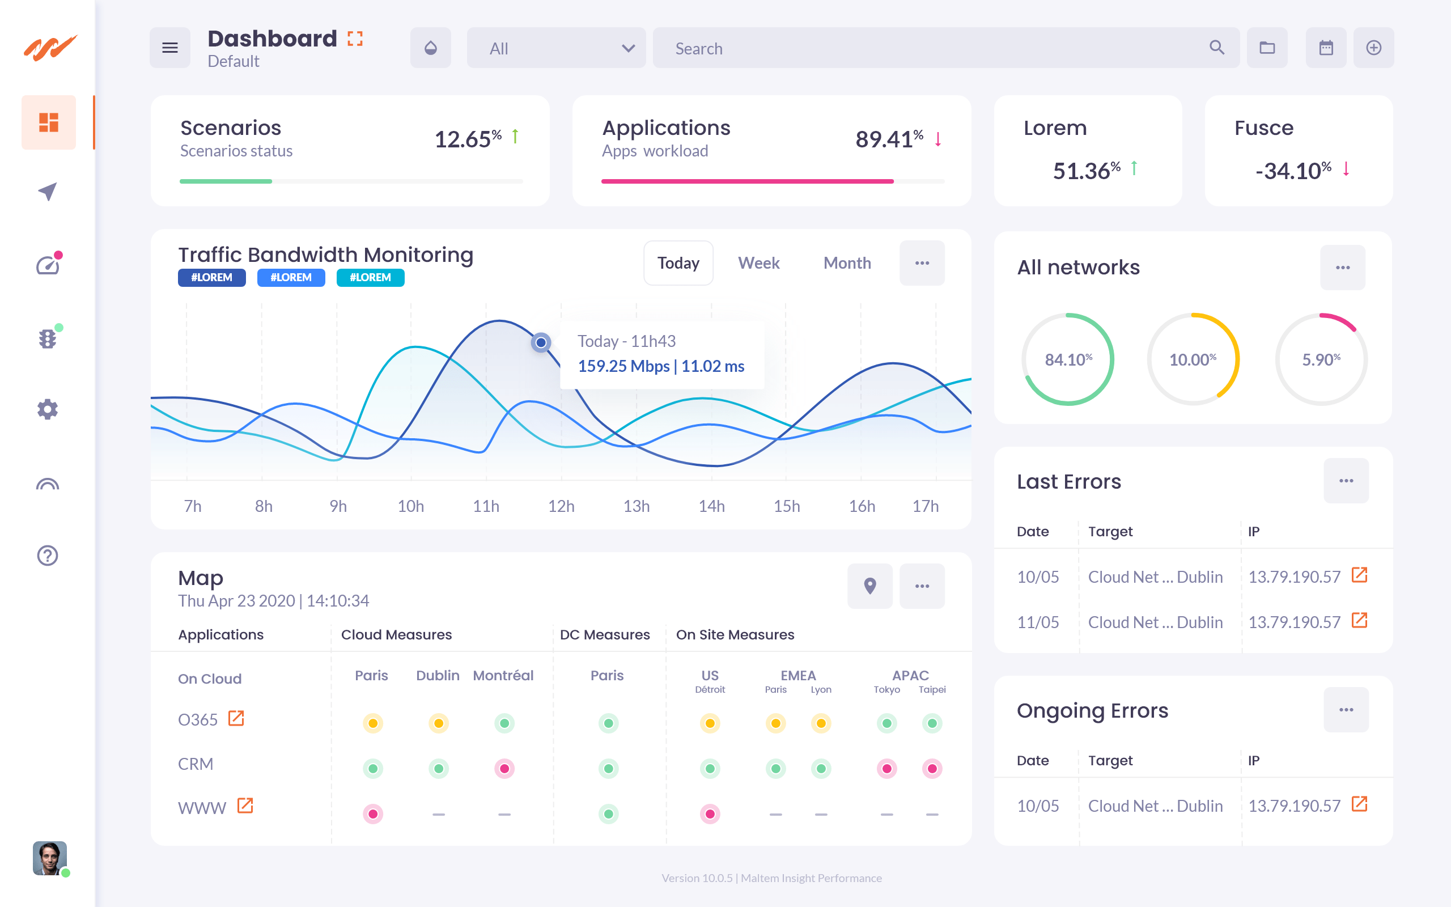Image resolution: width=1451 pixels, height=907 pixels.
Task: Click the calendar icon in top bar
Action: tap(1326, 48)
